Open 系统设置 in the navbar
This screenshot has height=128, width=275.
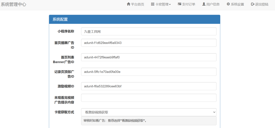coord(237,4)
